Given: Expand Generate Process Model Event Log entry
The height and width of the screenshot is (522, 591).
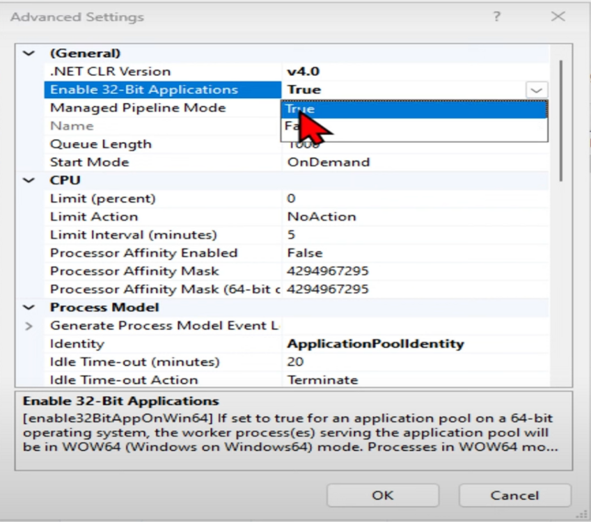Looking at the screenshot, I should coord(29,326).
